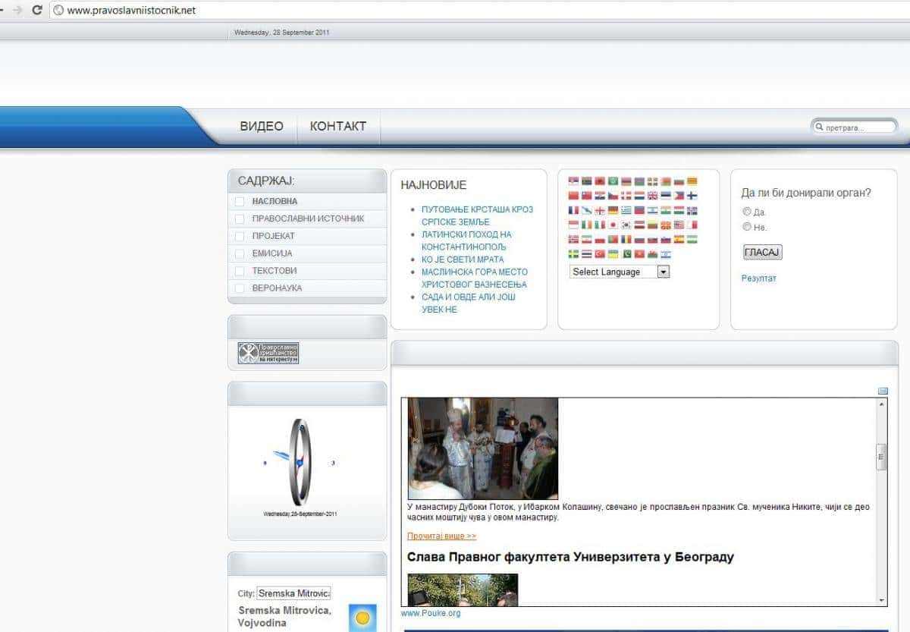Pick the Romanian flag
The image size is (910, 632).
pyautogui.click(x=626, y=239)
